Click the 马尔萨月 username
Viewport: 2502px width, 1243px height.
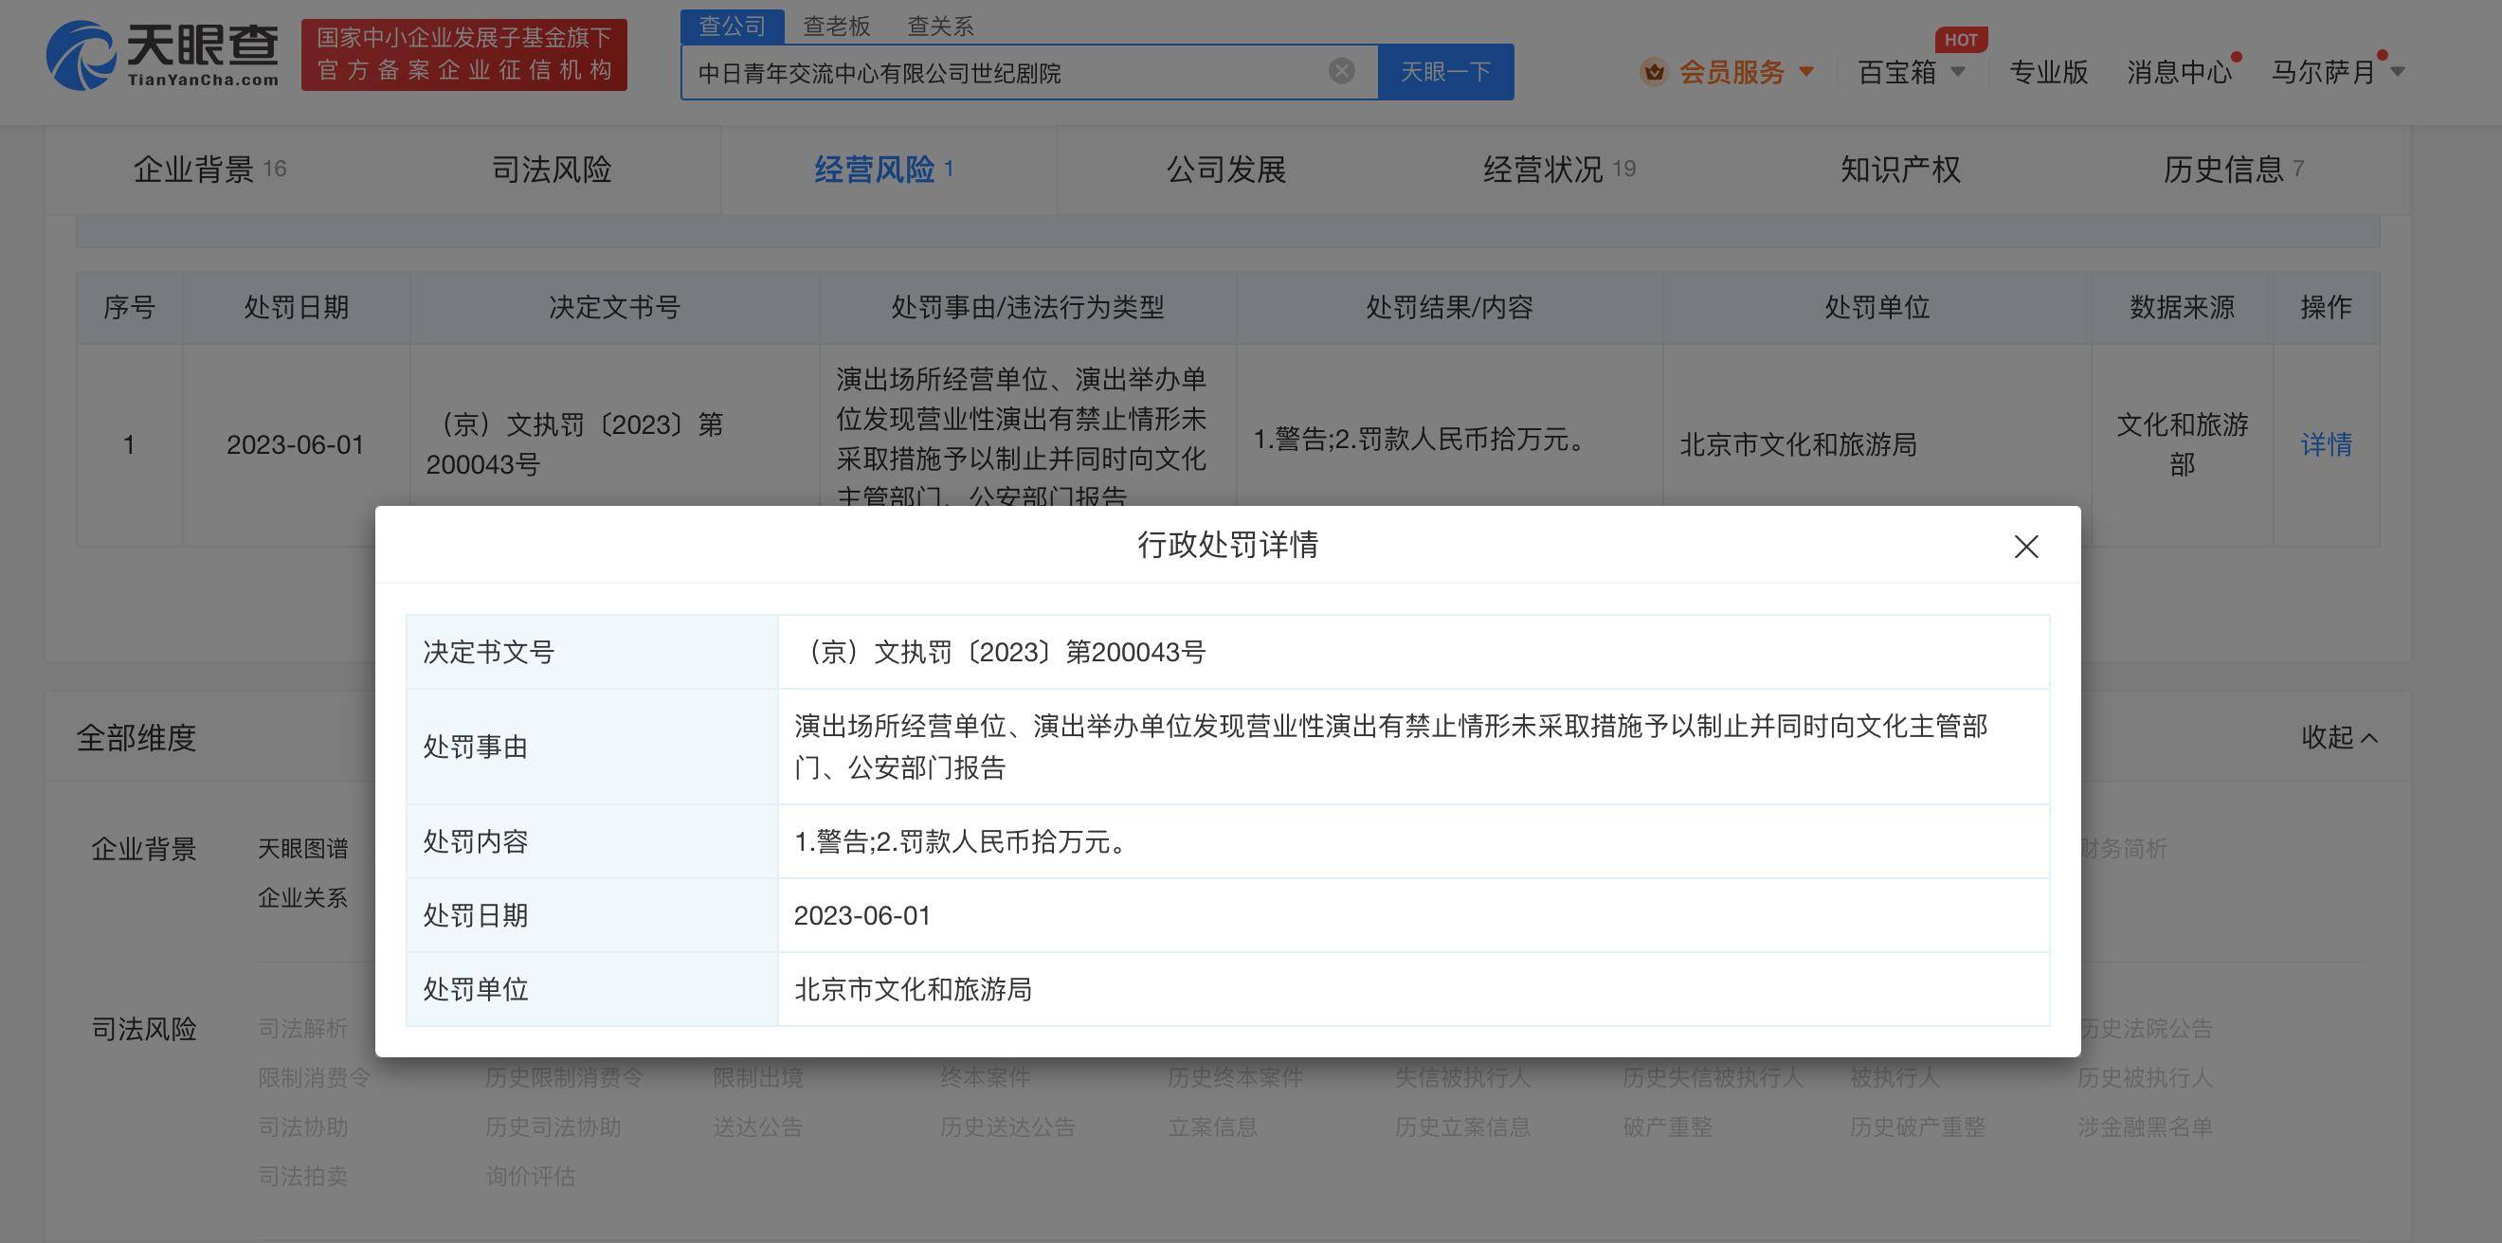click(x=2323, y=71)
